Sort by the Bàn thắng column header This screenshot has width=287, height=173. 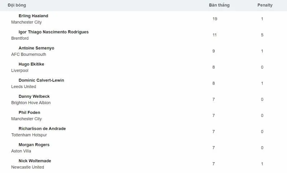pos(219,5)
